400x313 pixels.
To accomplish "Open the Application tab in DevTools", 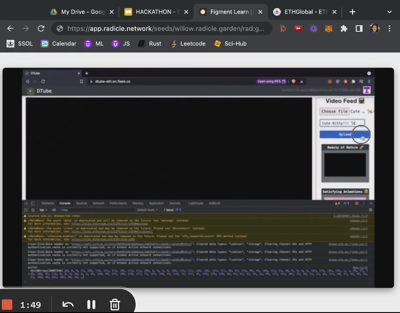I will (x=157, y=203).
